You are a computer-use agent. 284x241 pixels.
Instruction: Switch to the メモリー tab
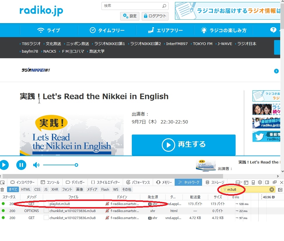pyautogui.click(x=164, y=182)
